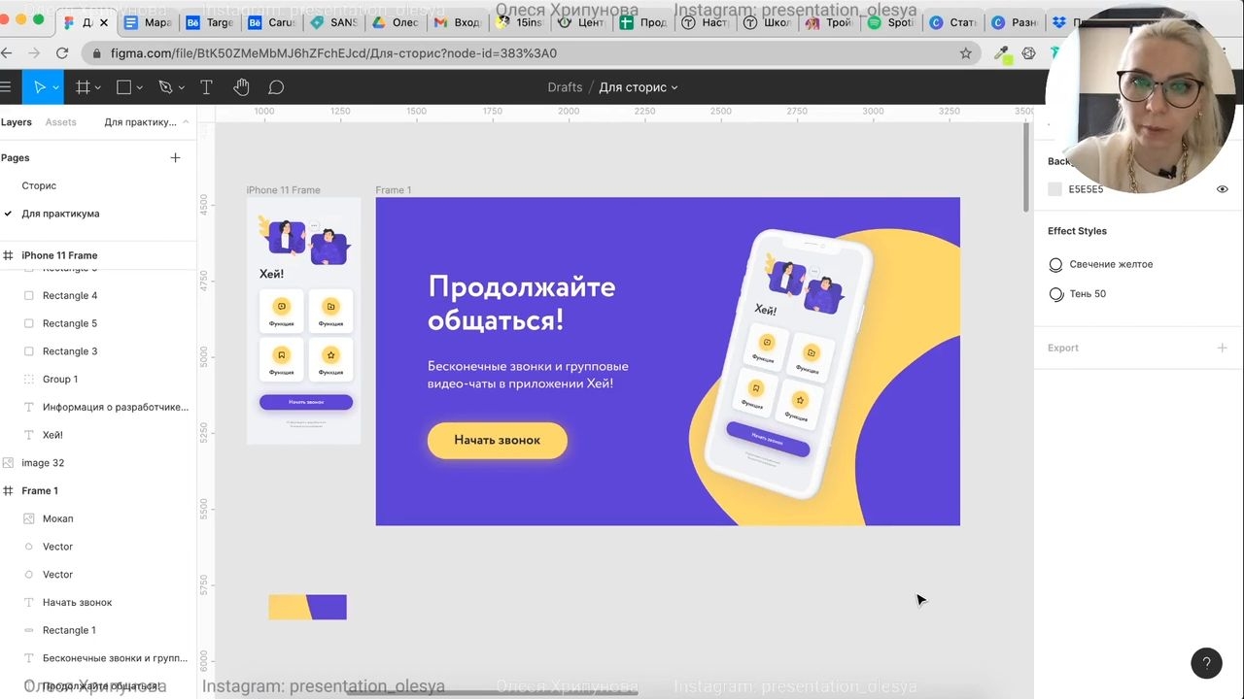The width and height of the screenshot is (1244, 699).
Task: Click the Drafts breadcrumb link
Action: click(x=565, y=87)
